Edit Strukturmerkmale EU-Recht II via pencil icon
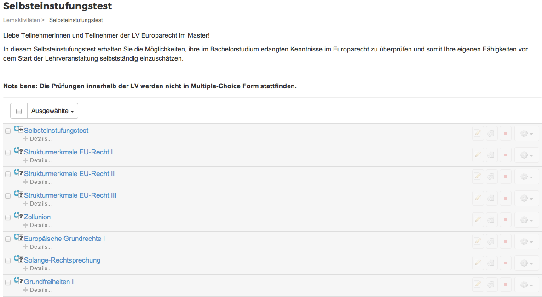 (x=478, y=177)
